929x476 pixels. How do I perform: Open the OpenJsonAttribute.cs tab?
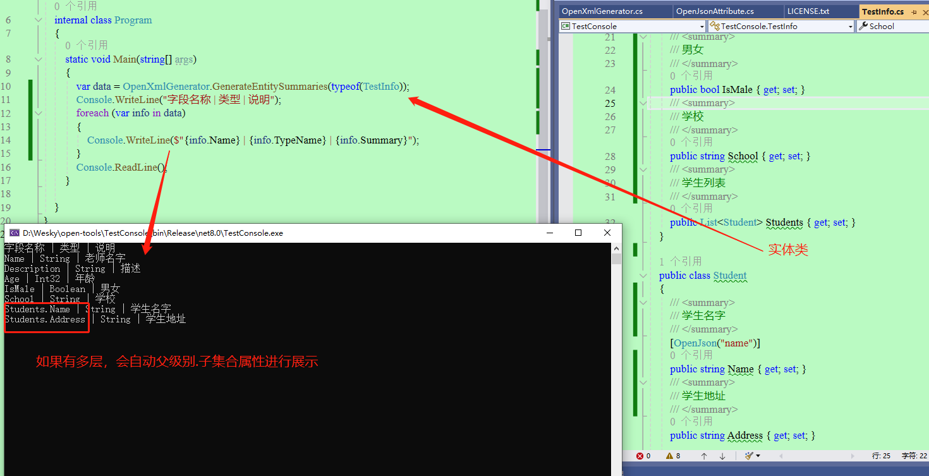click(x=715, y=11)
